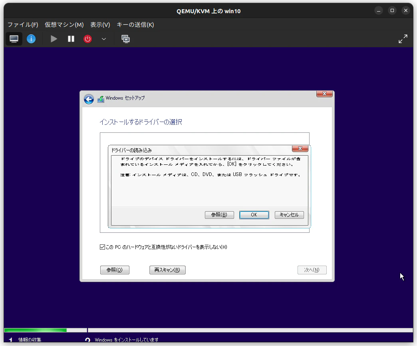Open the snapshots manager icon

(125, 39)
